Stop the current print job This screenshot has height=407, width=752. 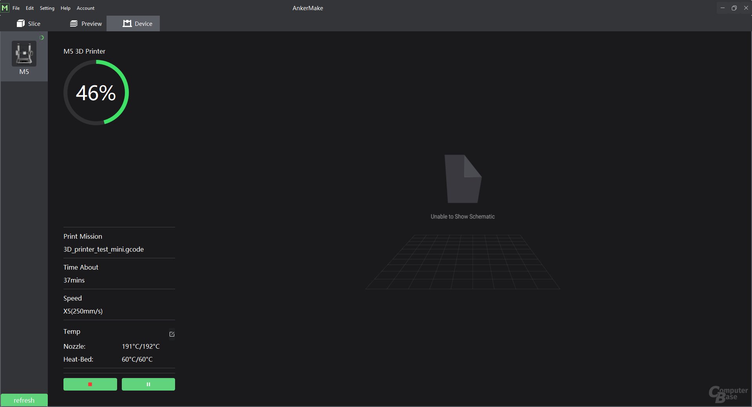click(90, 384)
